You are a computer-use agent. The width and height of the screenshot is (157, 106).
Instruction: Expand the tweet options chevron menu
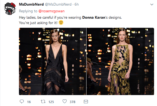coord(152,5)
